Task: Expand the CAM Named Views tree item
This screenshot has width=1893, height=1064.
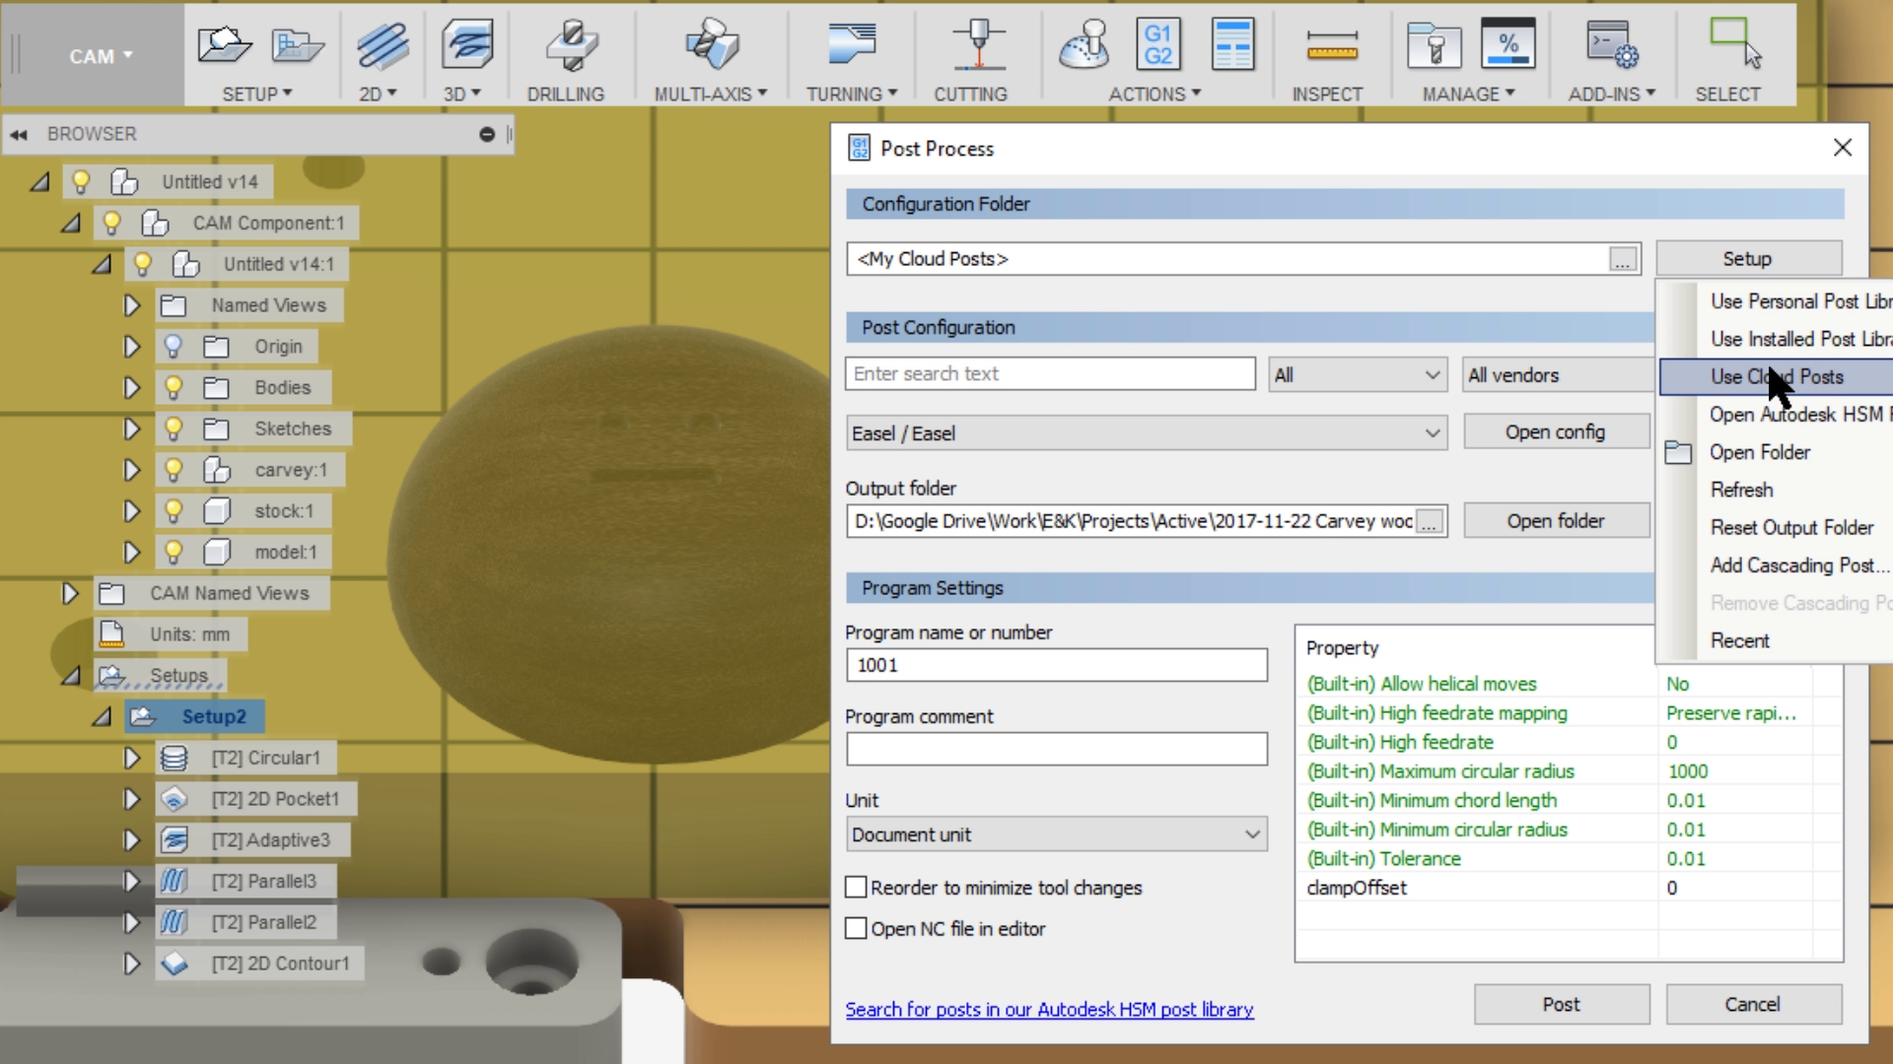Action: coord(69,592)
